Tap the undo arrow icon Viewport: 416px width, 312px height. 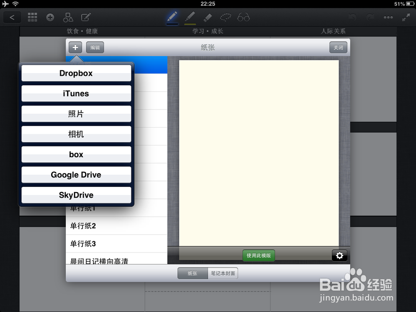[352, 17]
